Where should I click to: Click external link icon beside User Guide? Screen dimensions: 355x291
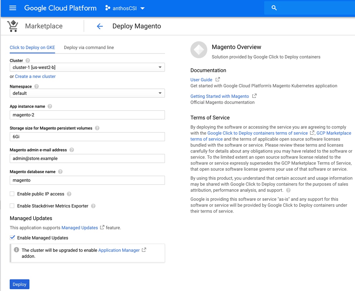(x=218, y=79)
